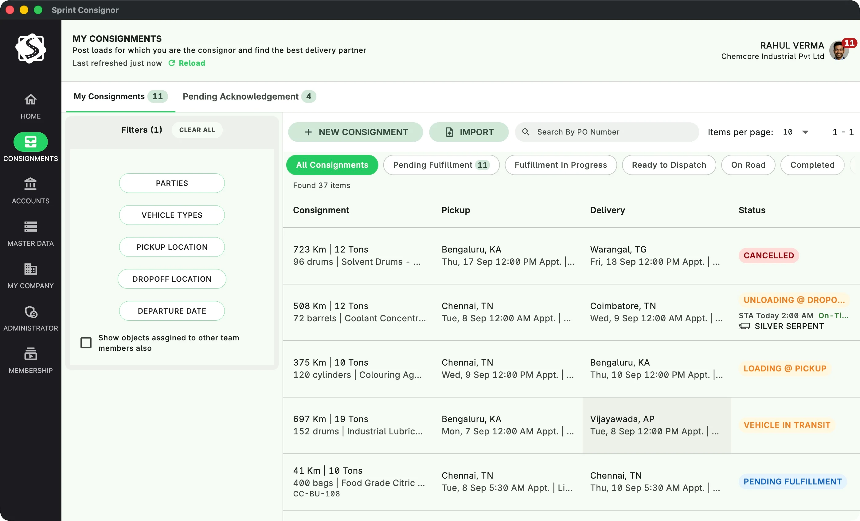The image size is (860, 521).
Task: Click the Sprint logo icon
Action: point(31,49)
